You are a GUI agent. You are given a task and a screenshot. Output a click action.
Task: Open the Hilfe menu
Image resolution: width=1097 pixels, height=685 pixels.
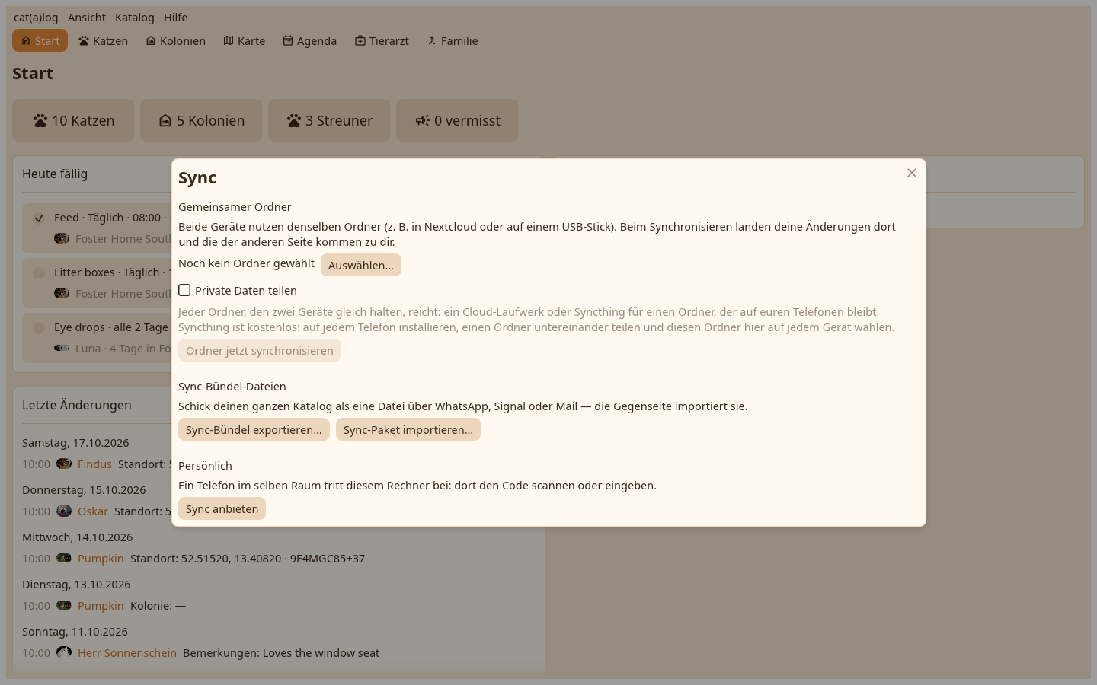(176, 17)
